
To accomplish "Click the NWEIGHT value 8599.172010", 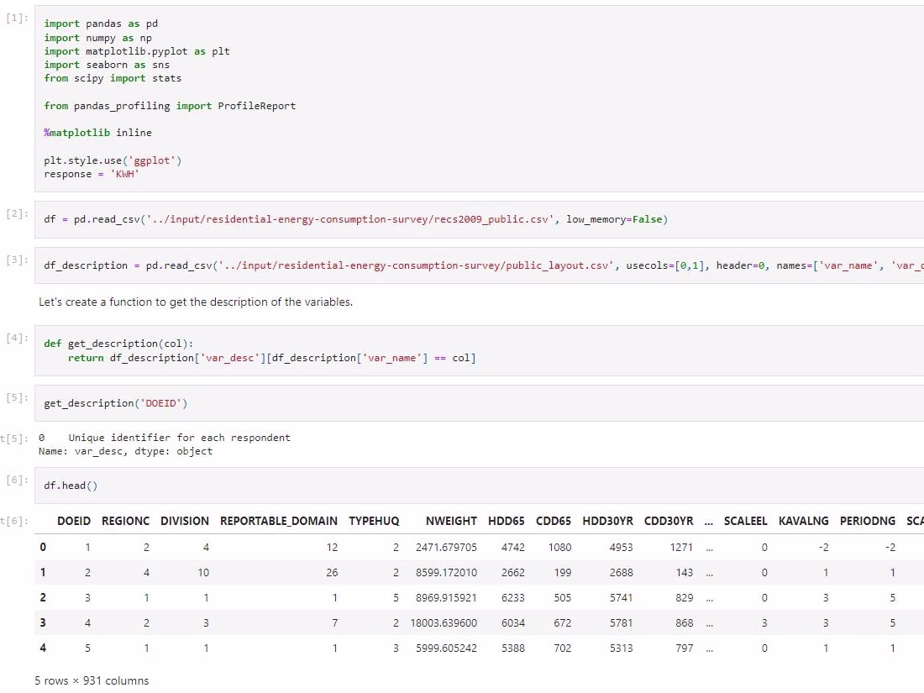I will 446,572.
